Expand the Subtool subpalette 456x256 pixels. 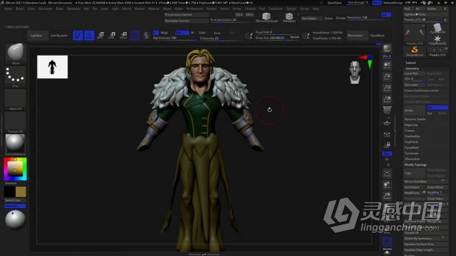(x=410, y=63)
